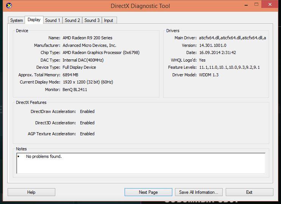Click the 'Device' group heading

[22, 31]
